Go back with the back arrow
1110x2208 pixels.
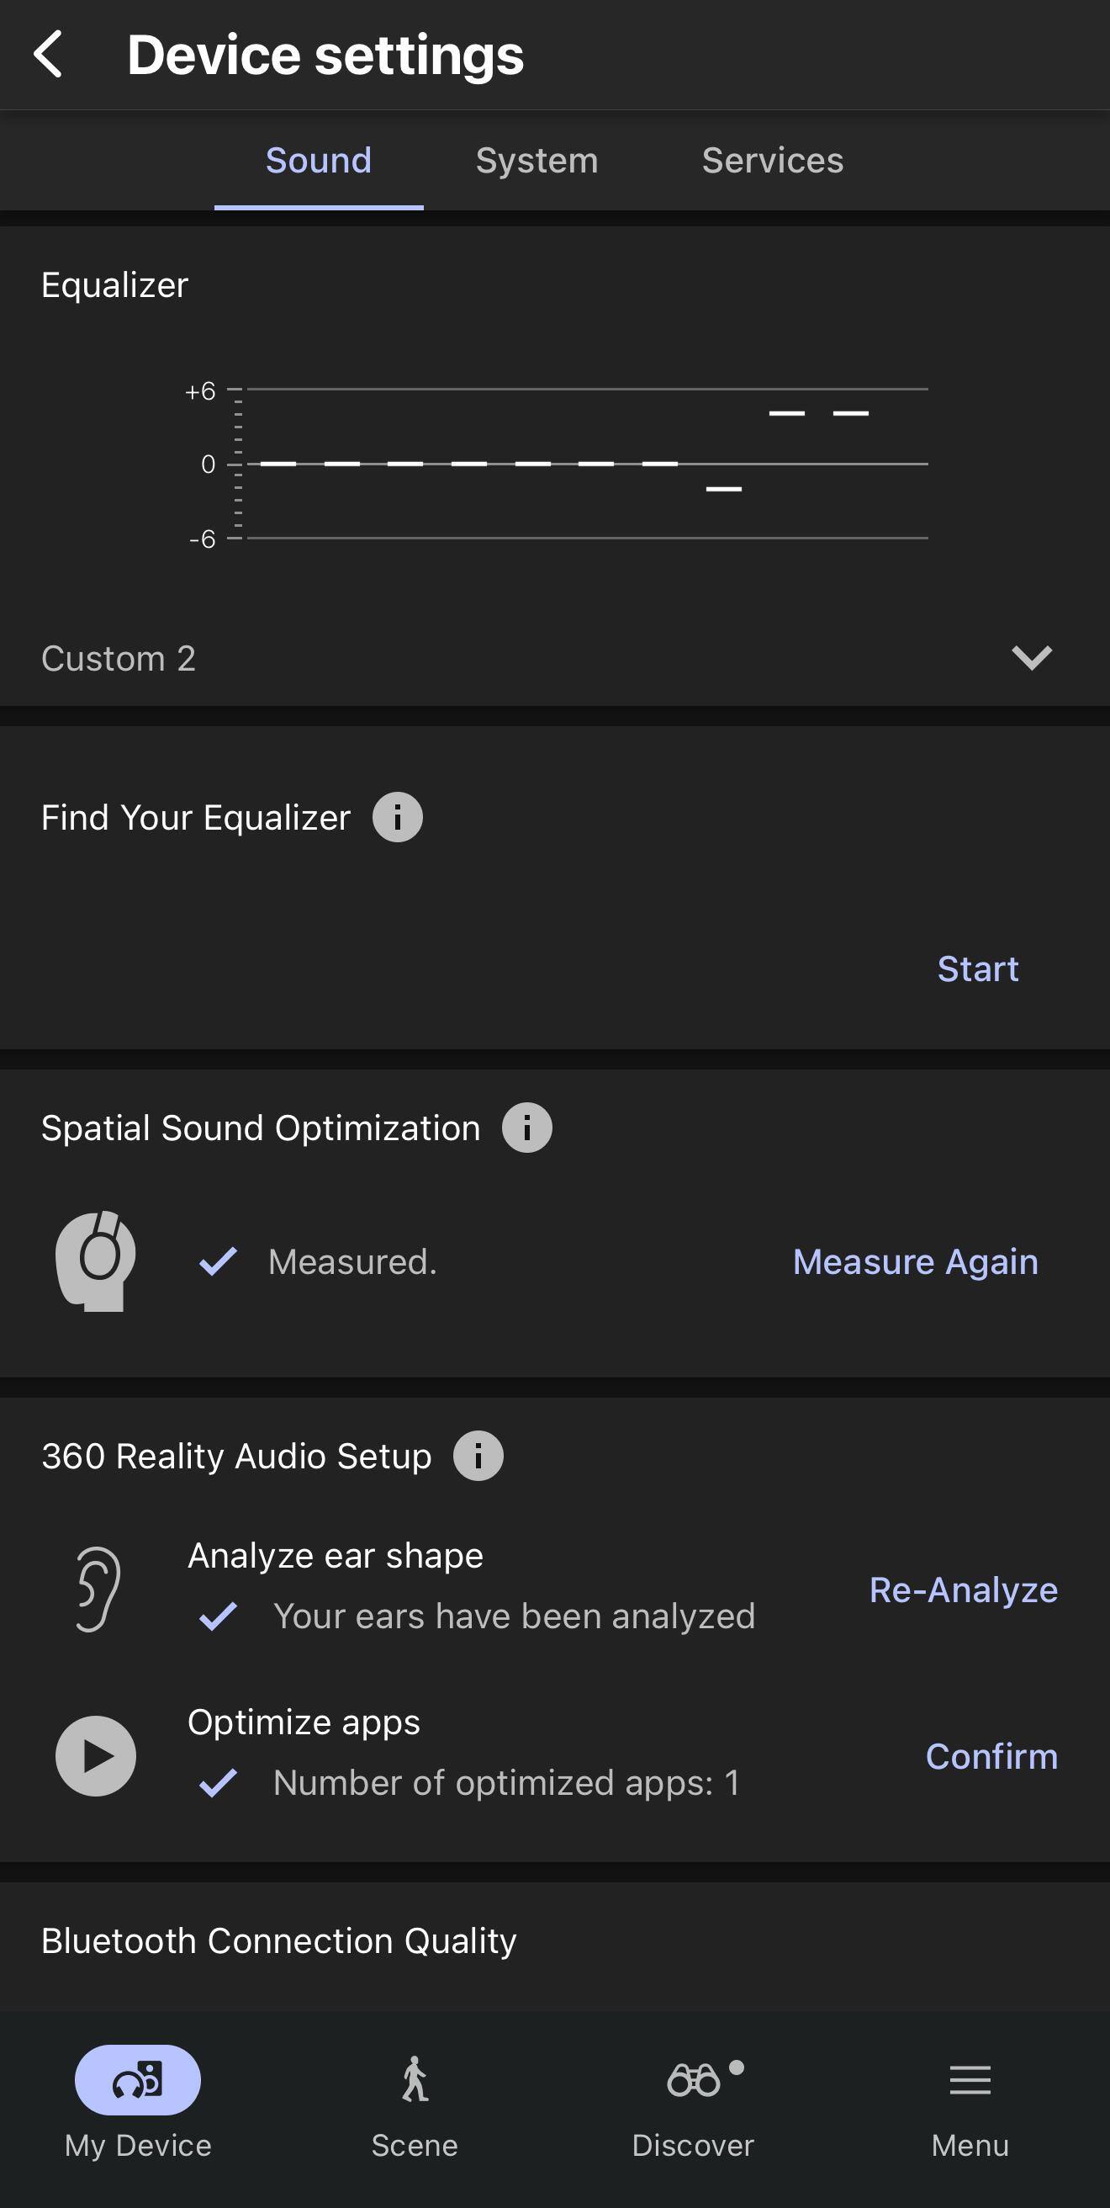pyautogui.click(x=49, y=54)
